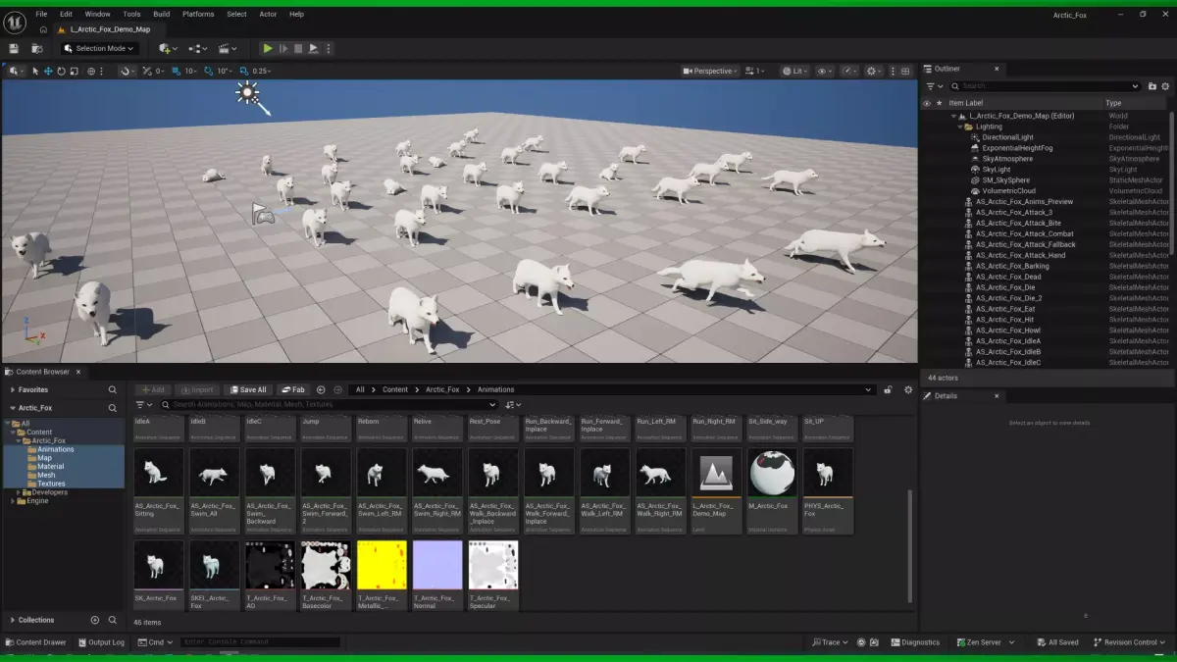This screenshot has width=1177, height=662.
Task: Click the Save All button
Action: click(248, 389)
